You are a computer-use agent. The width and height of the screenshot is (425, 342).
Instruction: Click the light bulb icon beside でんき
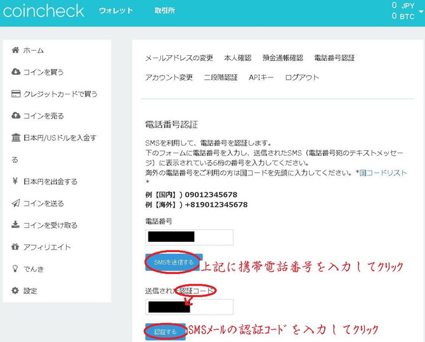[x=15, y=269]
